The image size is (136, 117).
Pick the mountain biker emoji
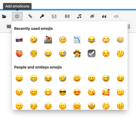click(48, 40)
